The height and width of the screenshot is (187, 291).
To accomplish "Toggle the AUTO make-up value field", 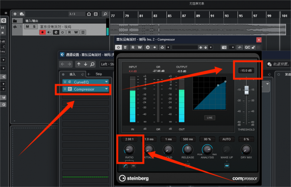I will pos(227,139).
